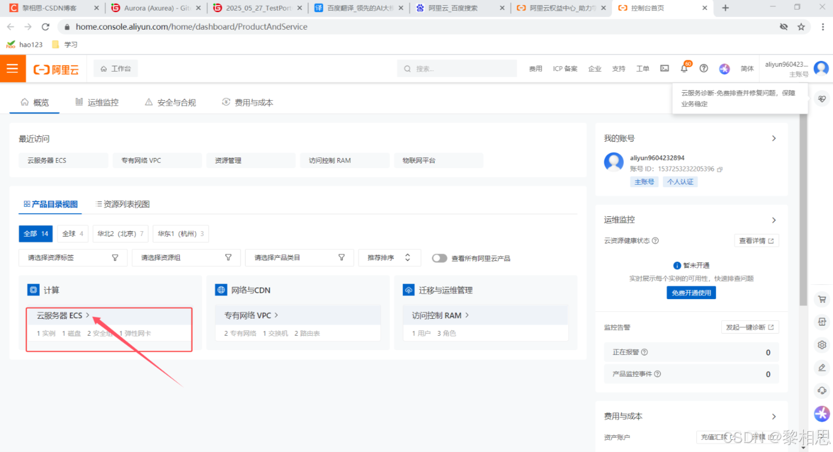This screenshot has width=833, height=452.
Task: Click the 阿里云 logo
Action: 56,69
